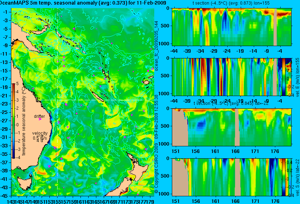Viewport: 300px width, 204px height.
Task: Click the 'velocity' legend label
Action: [x=40, y=133]
